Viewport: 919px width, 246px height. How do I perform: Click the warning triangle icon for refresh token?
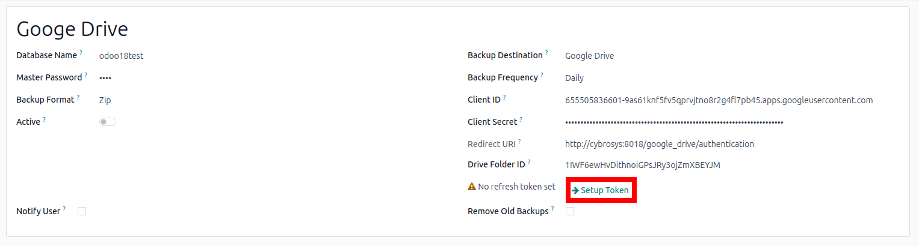(472, 187)
